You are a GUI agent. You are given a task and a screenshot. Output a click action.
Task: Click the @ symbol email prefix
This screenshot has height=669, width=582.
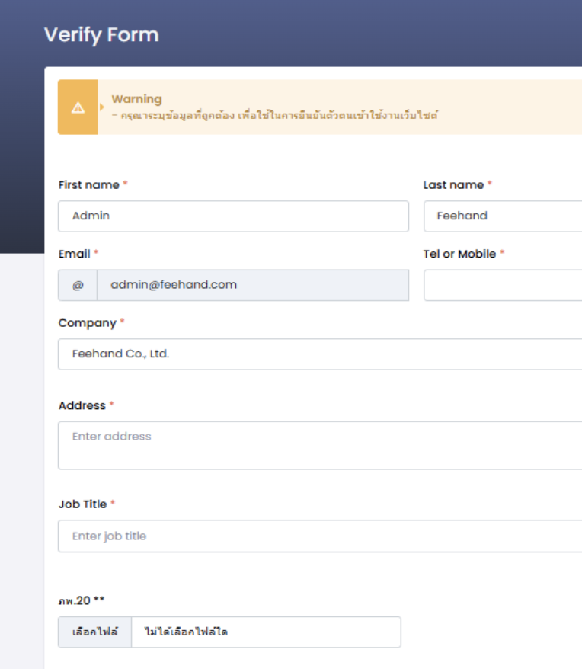78,285
